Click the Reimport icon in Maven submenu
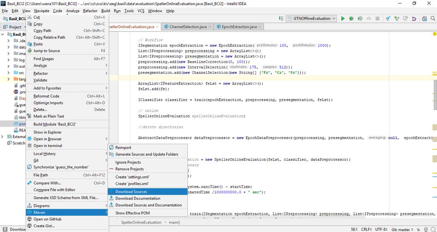 [x=111, y=147]
